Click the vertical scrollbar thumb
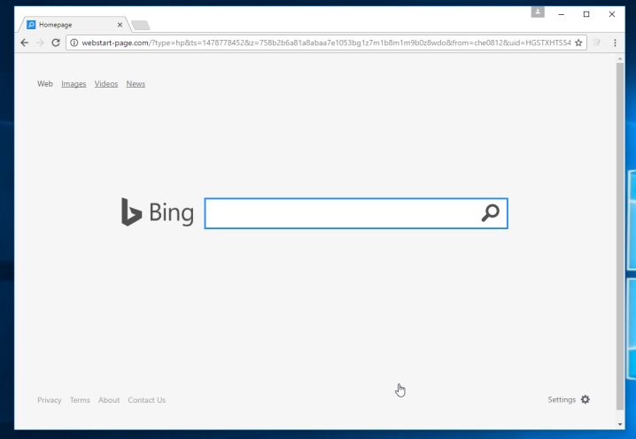The height and width of the screenshot is (439, 636). tap(620, 236)
